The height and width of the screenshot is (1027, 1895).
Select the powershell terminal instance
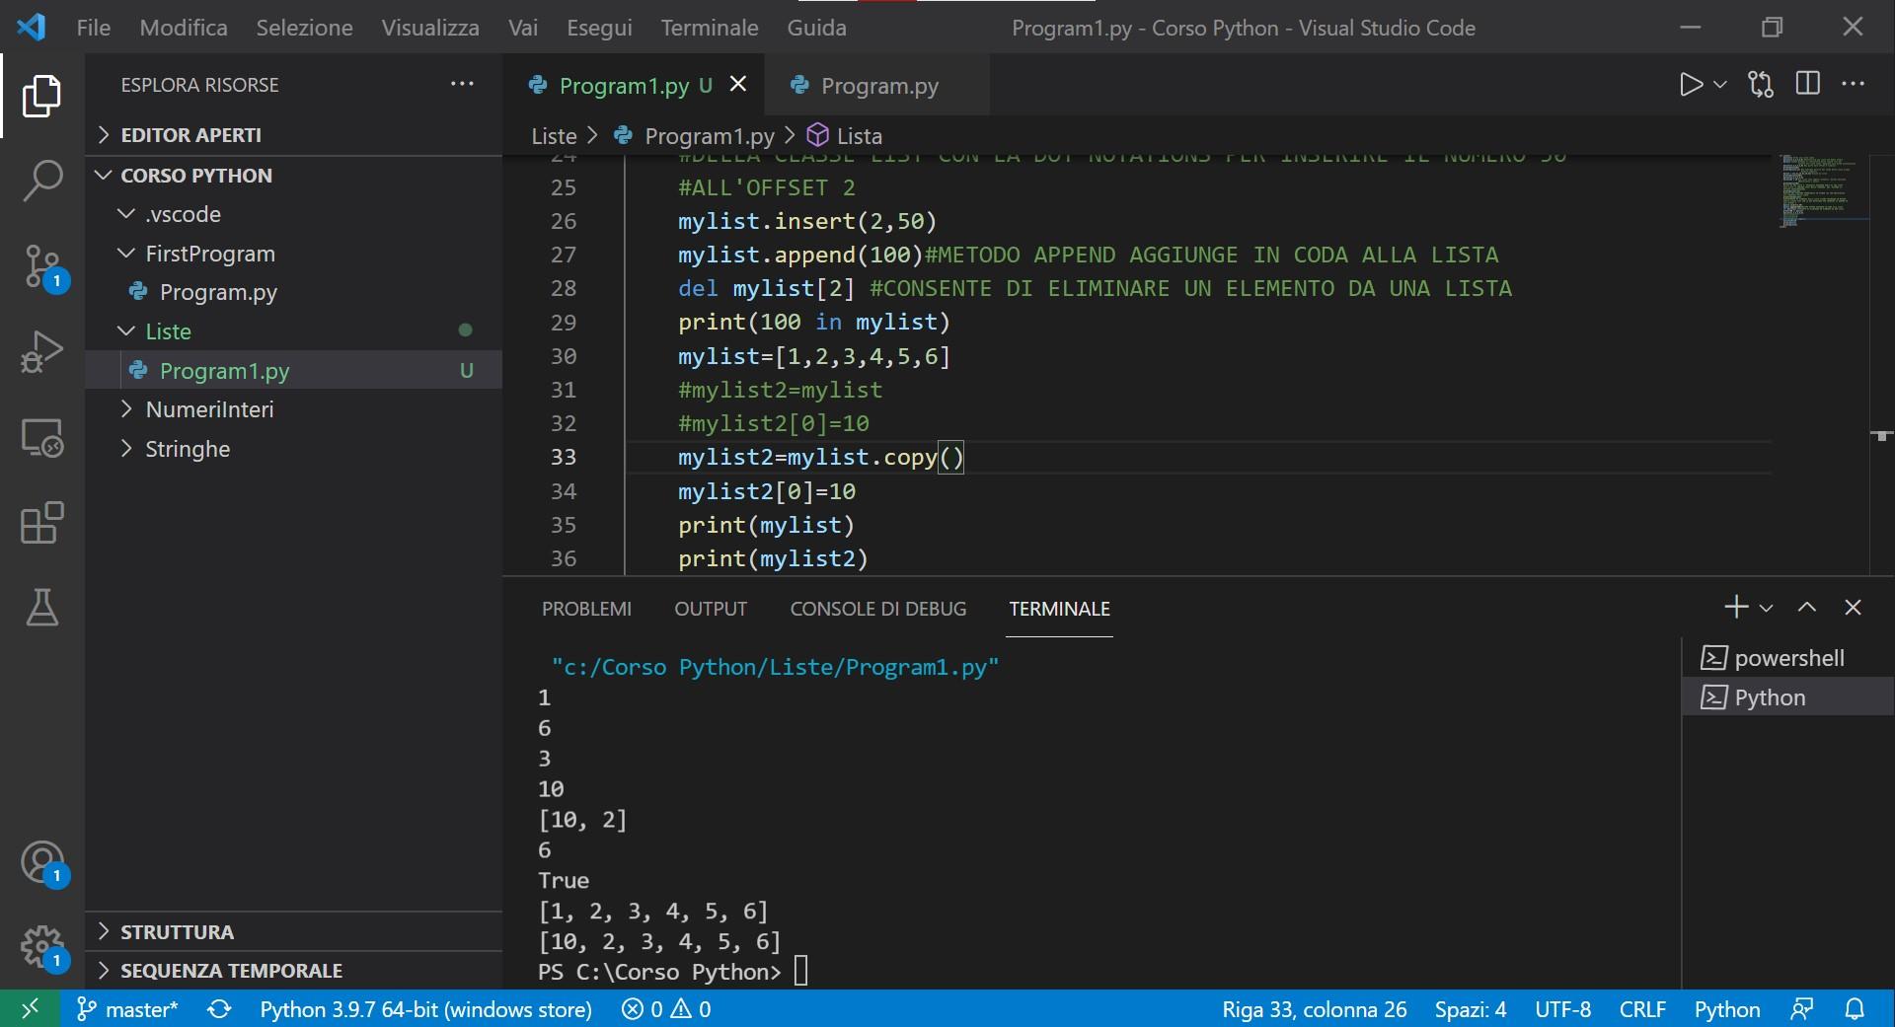pyautogui.click(x=1787, y=658)
